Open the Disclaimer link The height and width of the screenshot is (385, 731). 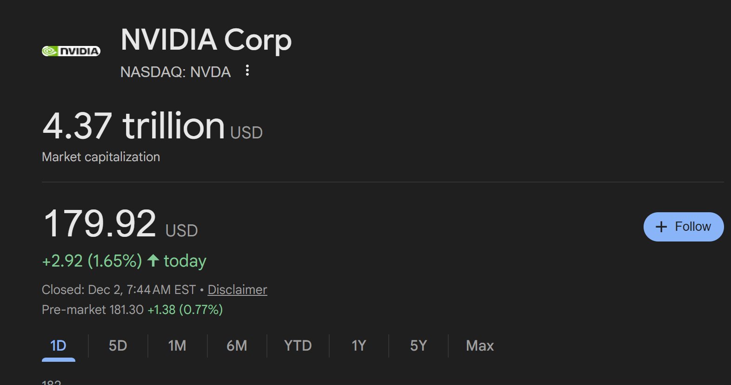[x=237, y=289]
